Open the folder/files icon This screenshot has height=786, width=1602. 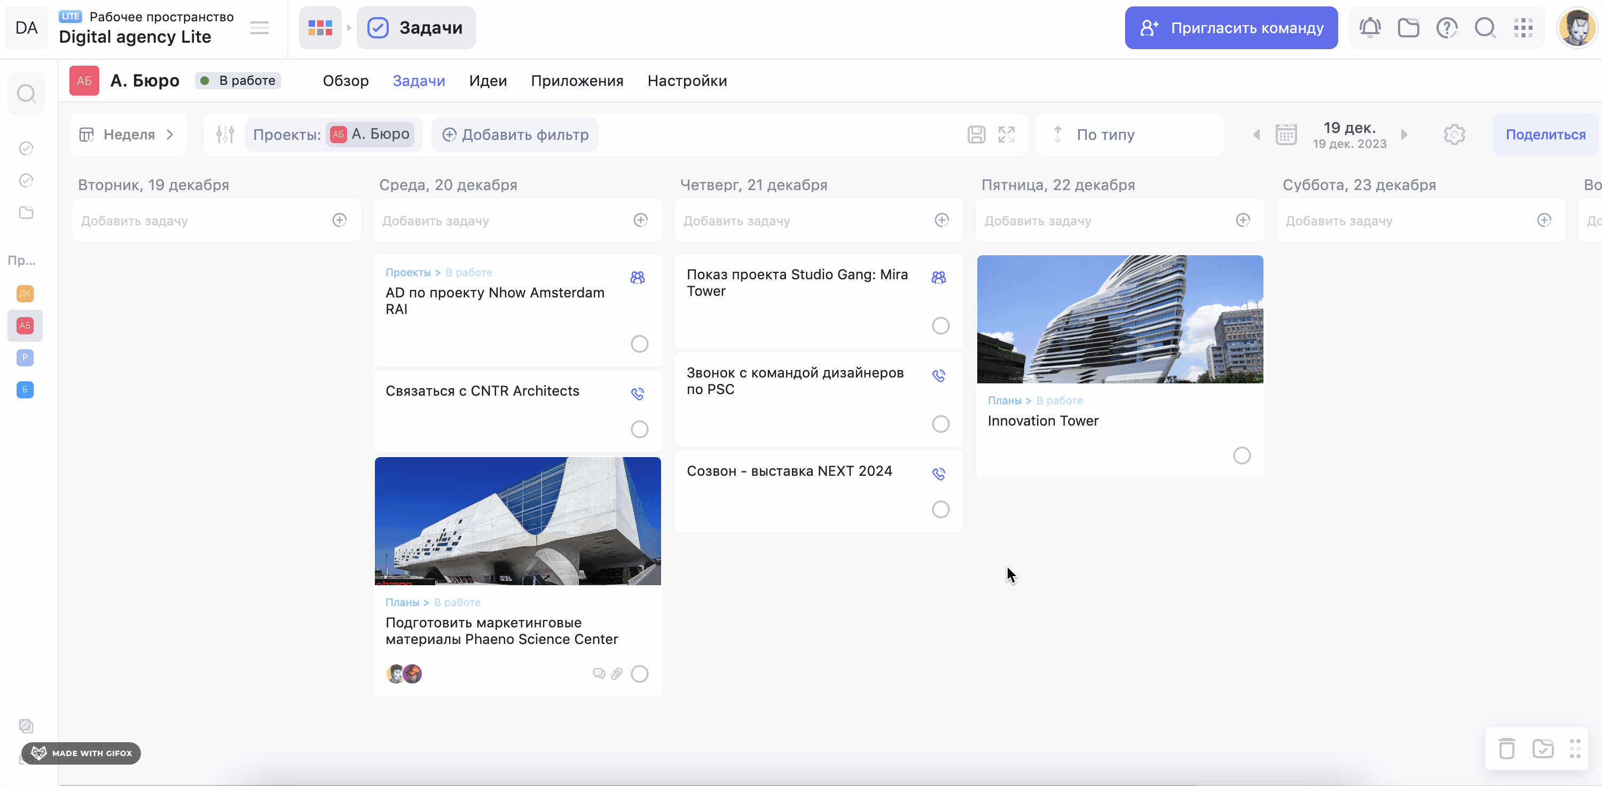[x=1408, y=28]
